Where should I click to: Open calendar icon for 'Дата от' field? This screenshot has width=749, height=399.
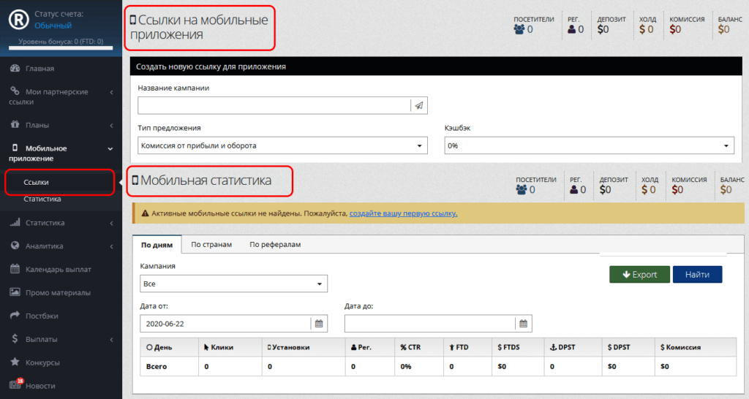pyautogui.click(x=318, y=323)
